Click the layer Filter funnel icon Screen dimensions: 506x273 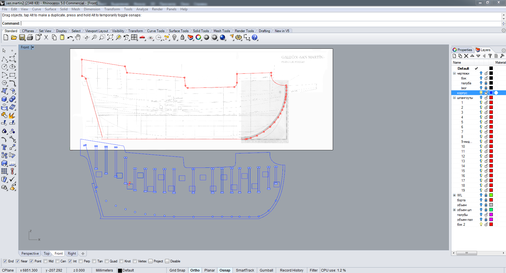(x=490, y=56)
